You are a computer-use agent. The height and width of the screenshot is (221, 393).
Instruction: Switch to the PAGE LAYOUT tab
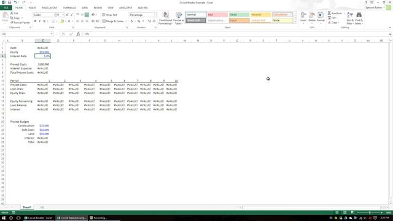[50, 8]
